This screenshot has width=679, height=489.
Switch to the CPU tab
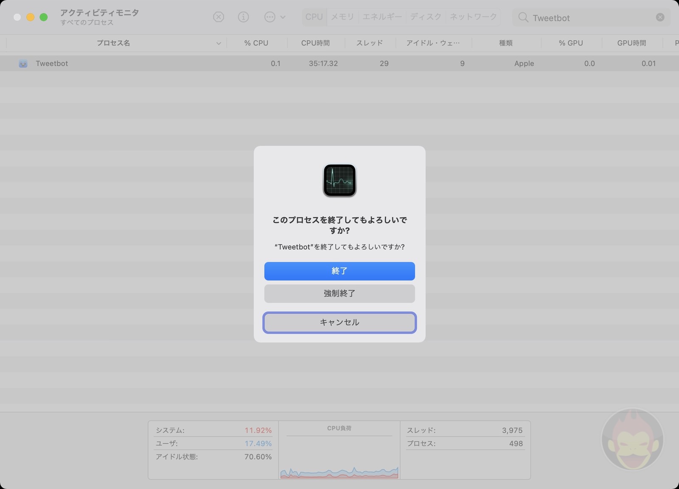tap(314, 17)
